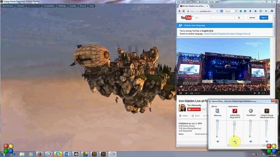Mute the Device speaker in Volume Mixer

(218, 141)
